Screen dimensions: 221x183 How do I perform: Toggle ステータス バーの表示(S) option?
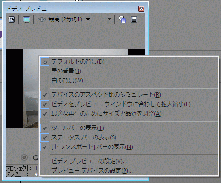coord(129,137)
